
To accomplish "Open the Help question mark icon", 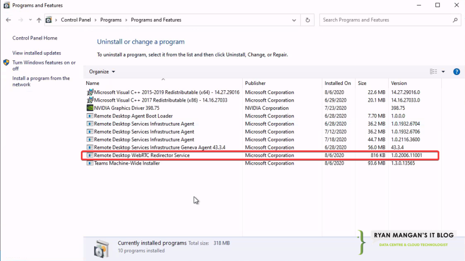I will click(x=456, y=72).
